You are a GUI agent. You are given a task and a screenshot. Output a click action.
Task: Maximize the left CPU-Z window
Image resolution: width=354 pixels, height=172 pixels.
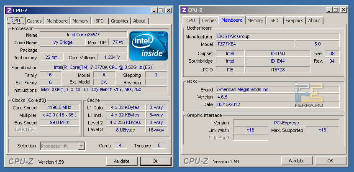(161, 10)
